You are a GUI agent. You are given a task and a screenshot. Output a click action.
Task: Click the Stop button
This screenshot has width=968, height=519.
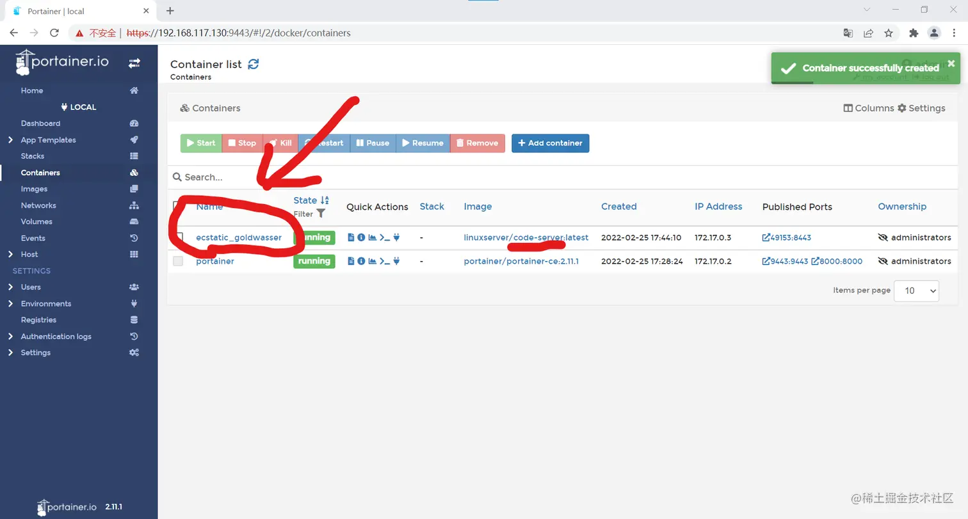pos(242,143)
